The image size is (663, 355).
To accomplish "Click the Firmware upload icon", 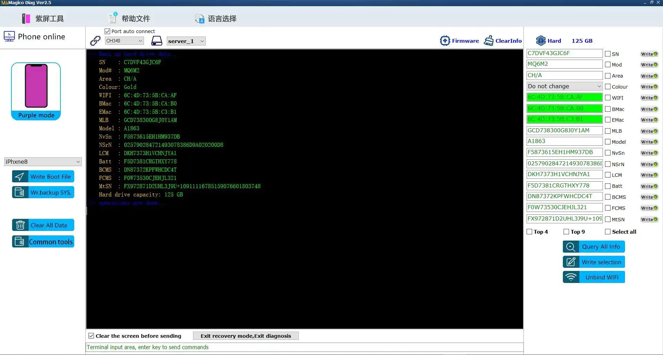I will tap(445, 41).
